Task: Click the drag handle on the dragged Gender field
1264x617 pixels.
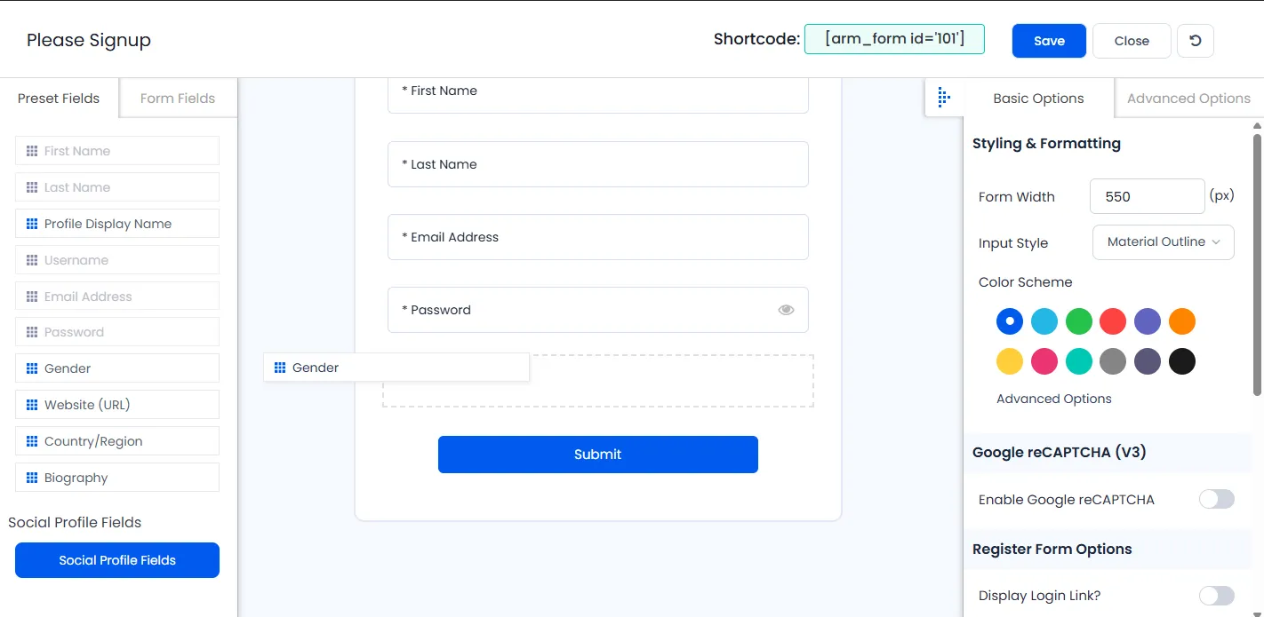Action: 279,367
